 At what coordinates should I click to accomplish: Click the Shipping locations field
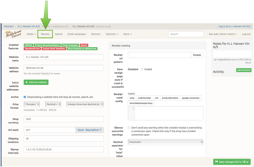(x=64, y=139)
